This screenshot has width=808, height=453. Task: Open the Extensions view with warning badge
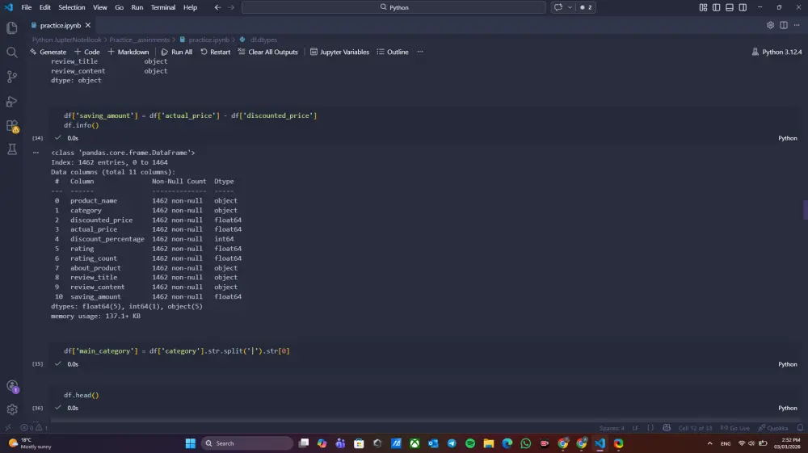12,126
